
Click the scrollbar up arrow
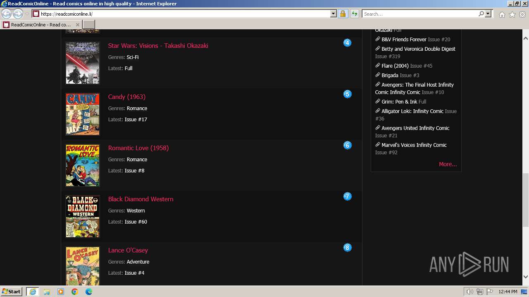[525, 38]
